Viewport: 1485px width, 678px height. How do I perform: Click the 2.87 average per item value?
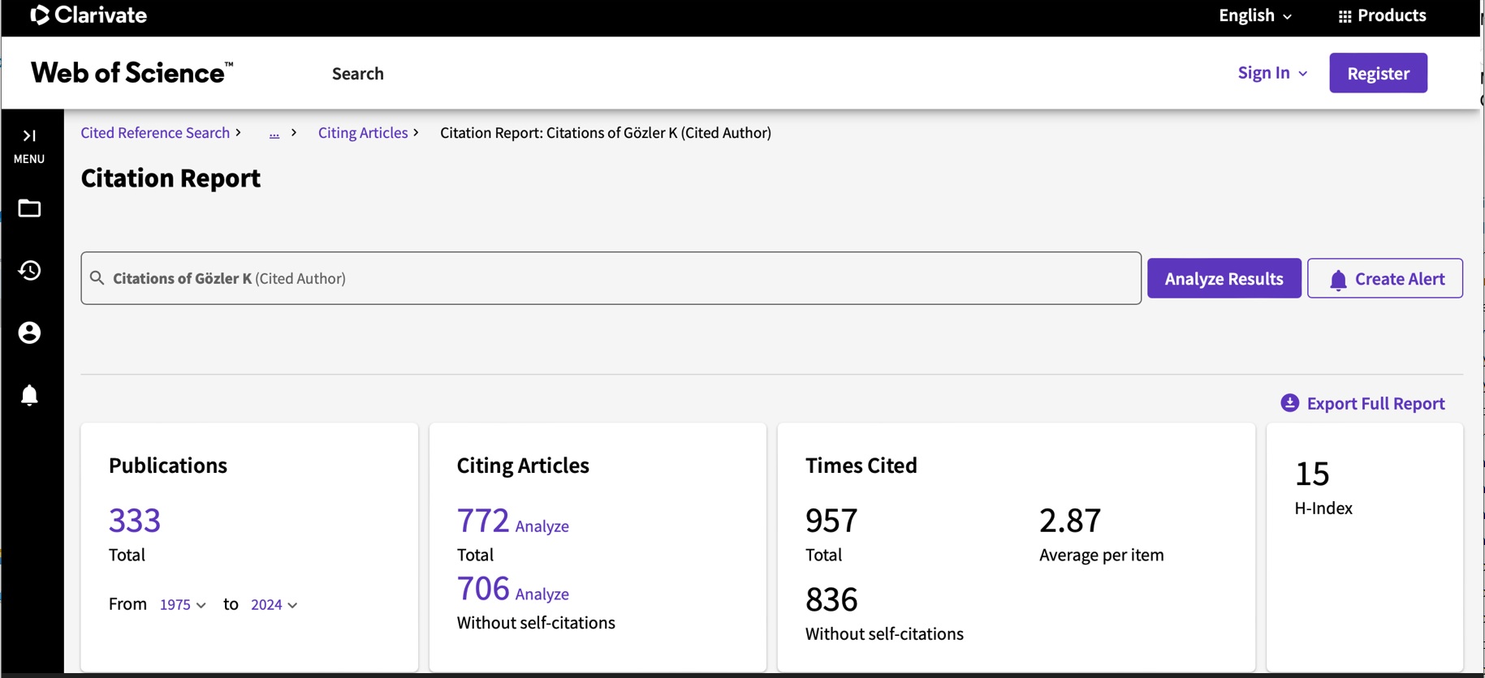[x=1070, y=520]
